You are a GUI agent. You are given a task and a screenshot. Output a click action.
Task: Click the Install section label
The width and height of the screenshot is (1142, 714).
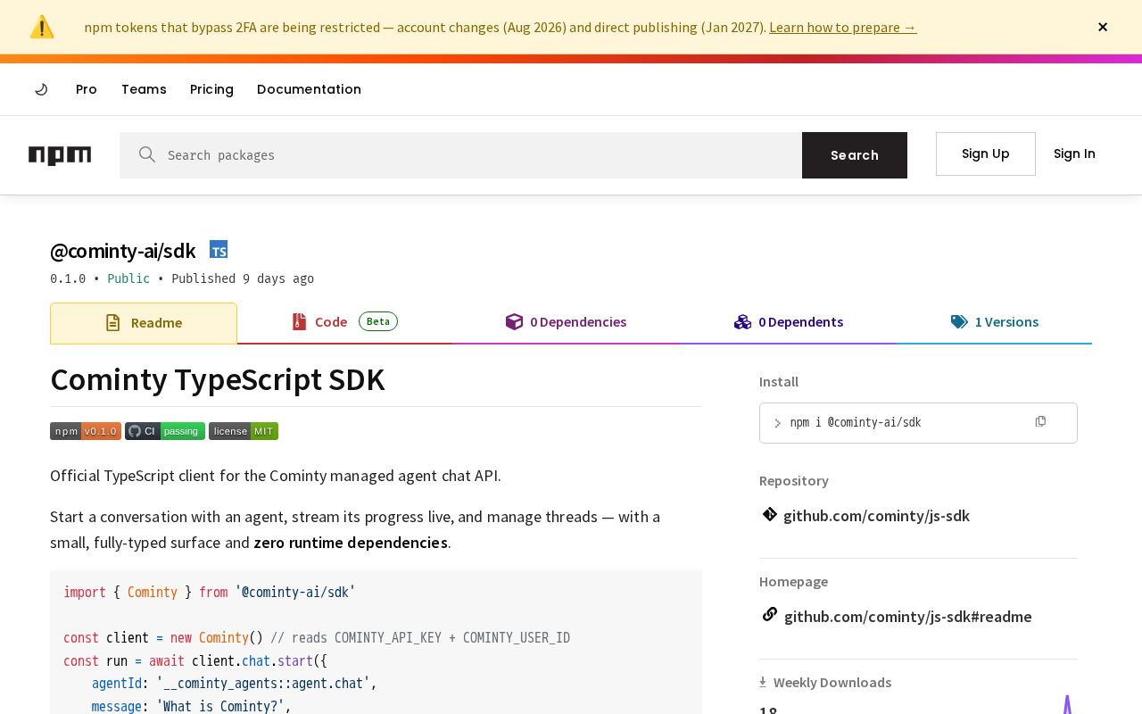[x=779, y=381]
